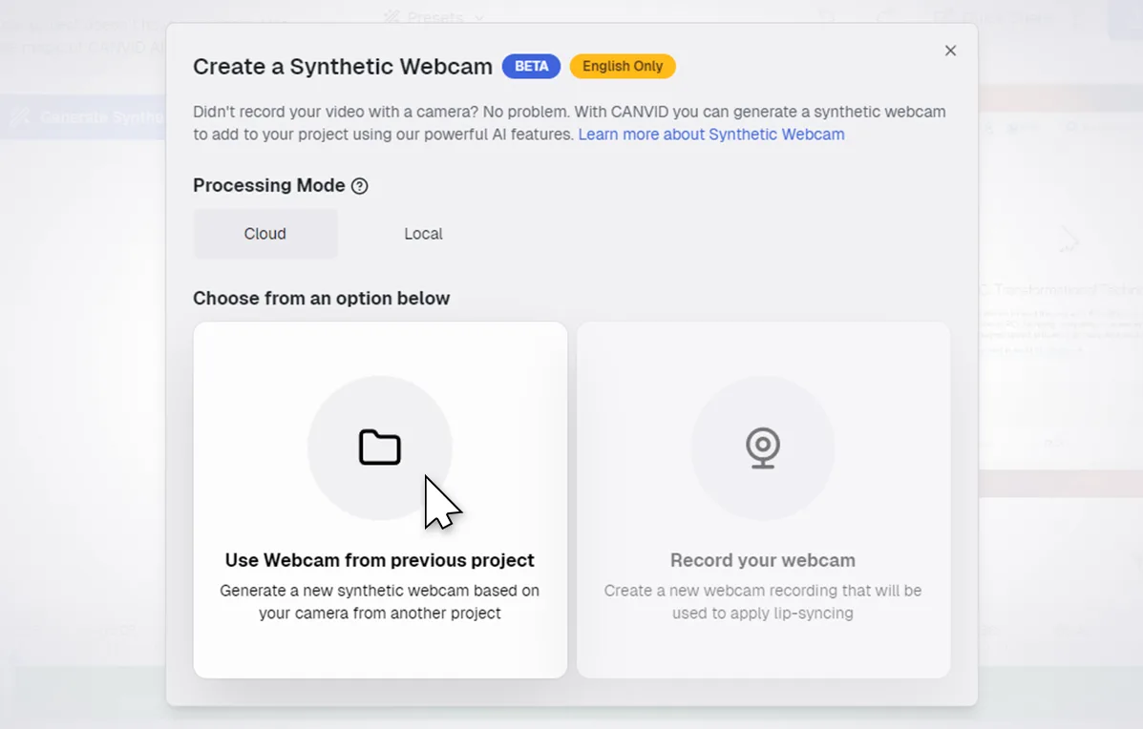Click the Processing Mode label
The height and width of the screenshot is (729, 1143).
pyautogui.click(x=268, y=185)
